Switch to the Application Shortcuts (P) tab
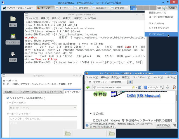The width and height of the screenshot is (179, 139). coord(41,92)
